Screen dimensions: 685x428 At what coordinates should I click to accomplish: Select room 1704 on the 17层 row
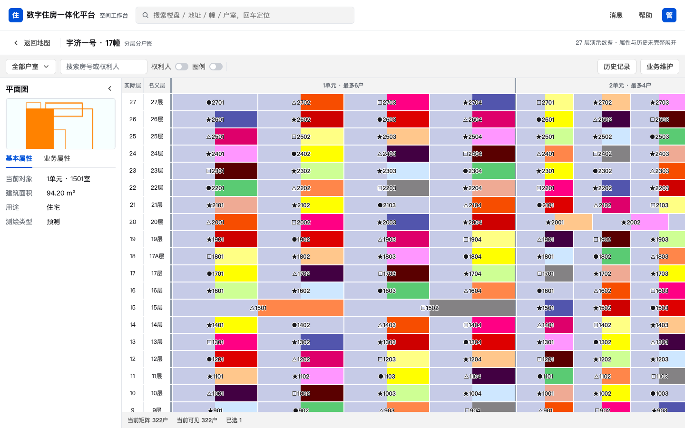(472, 273)
